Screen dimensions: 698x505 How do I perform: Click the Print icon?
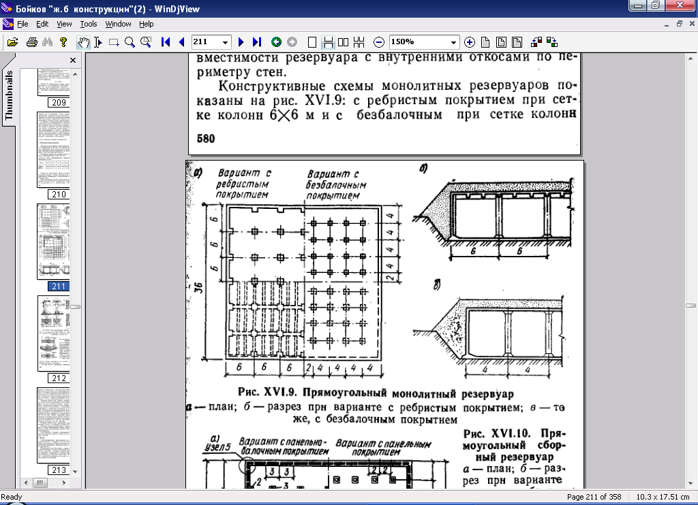tap(31, 42)
